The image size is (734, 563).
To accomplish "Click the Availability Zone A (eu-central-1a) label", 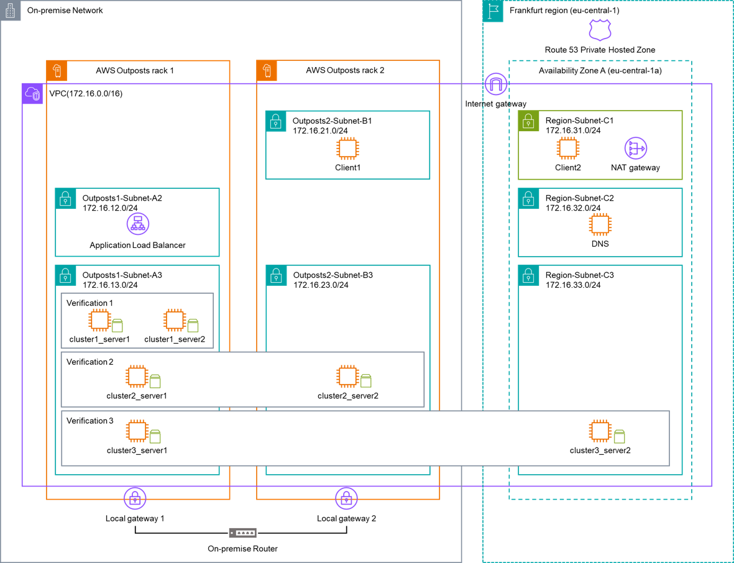I will point(600,71).
